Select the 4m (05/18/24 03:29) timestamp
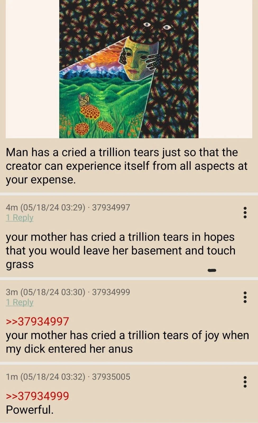The width and height of the screenshot is (258, 423). pos(45,207)
